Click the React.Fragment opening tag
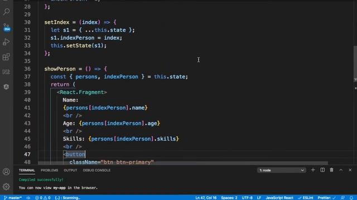The width and height of the screenshot is (357, 200). coord(82,92)
